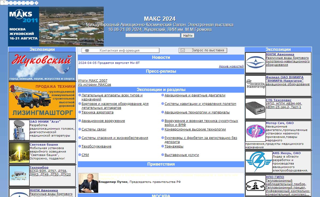Click the СТБ Техсервис device image
The image size is (320, 197).
pos(255,109)
